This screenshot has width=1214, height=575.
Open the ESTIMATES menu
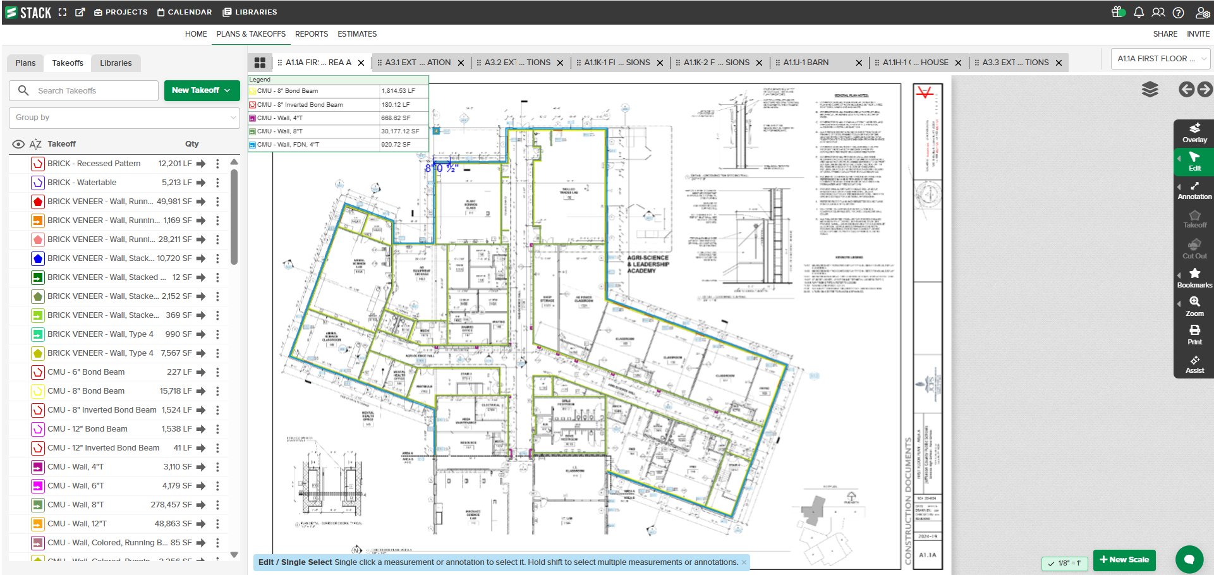(356, 34)
